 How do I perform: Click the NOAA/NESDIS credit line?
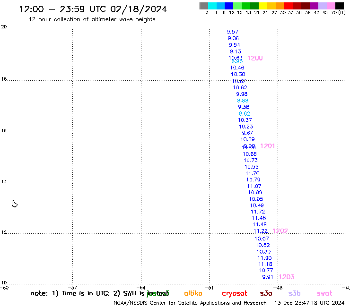click(x=190, y=303)
